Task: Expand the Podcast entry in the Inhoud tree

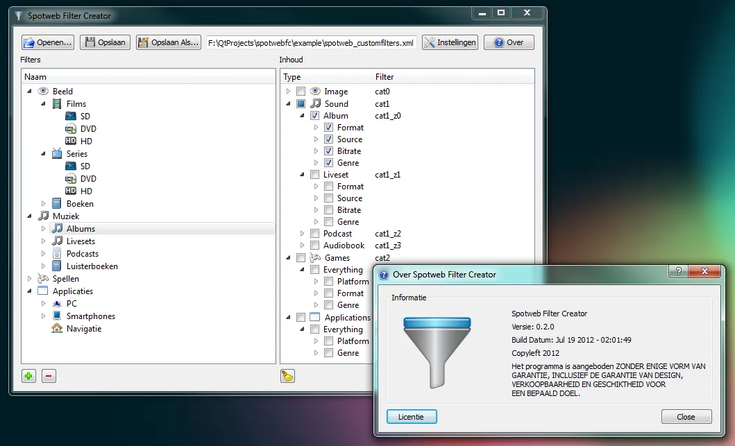Action: tap(301, 234)
